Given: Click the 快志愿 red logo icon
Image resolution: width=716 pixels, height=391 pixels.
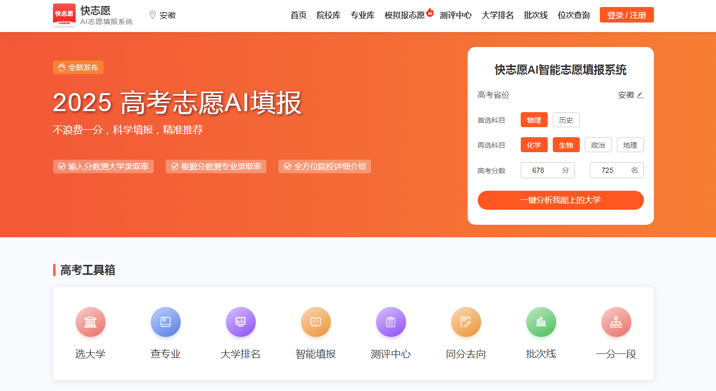Looking at the screenshot, I should (64, 15).
